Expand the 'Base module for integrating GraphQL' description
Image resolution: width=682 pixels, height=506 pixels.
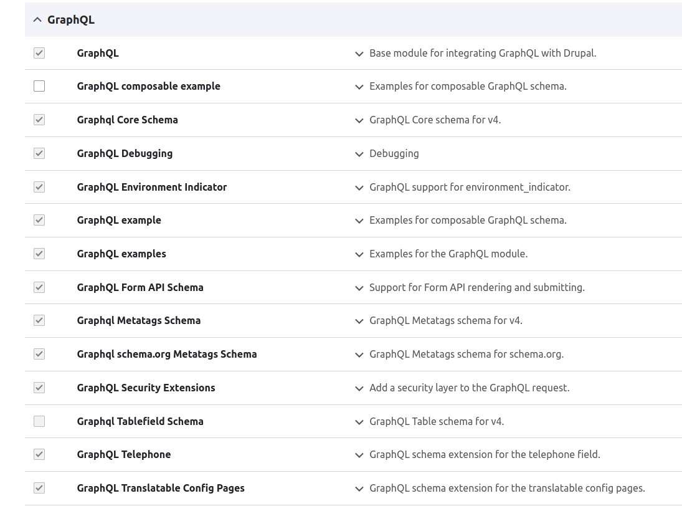coord(359,54)
